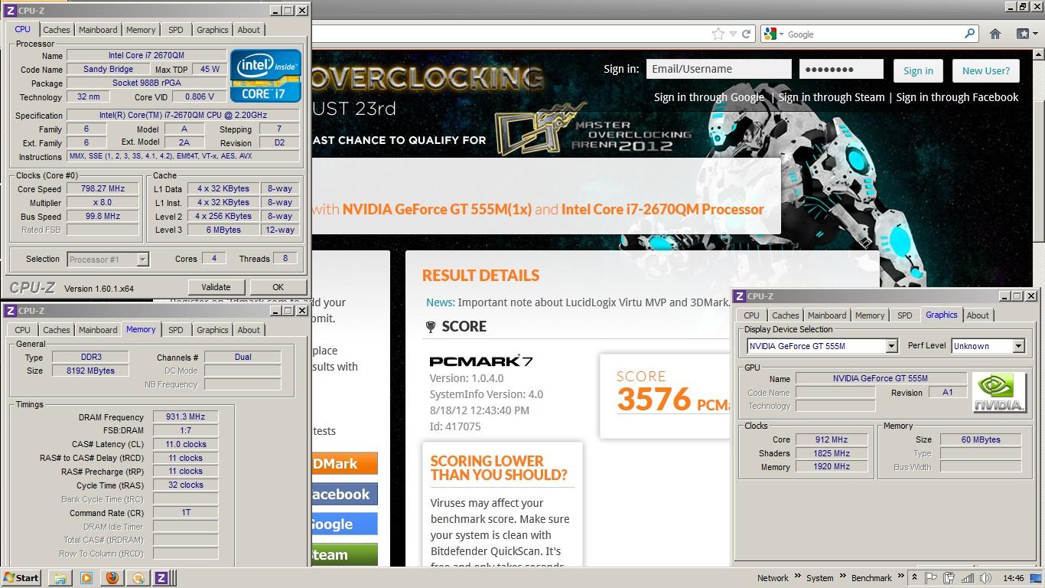The width and height of the screenshot is (1045, 588).
Task: Show hidden system tray icons
Action: tap(914, 578)
